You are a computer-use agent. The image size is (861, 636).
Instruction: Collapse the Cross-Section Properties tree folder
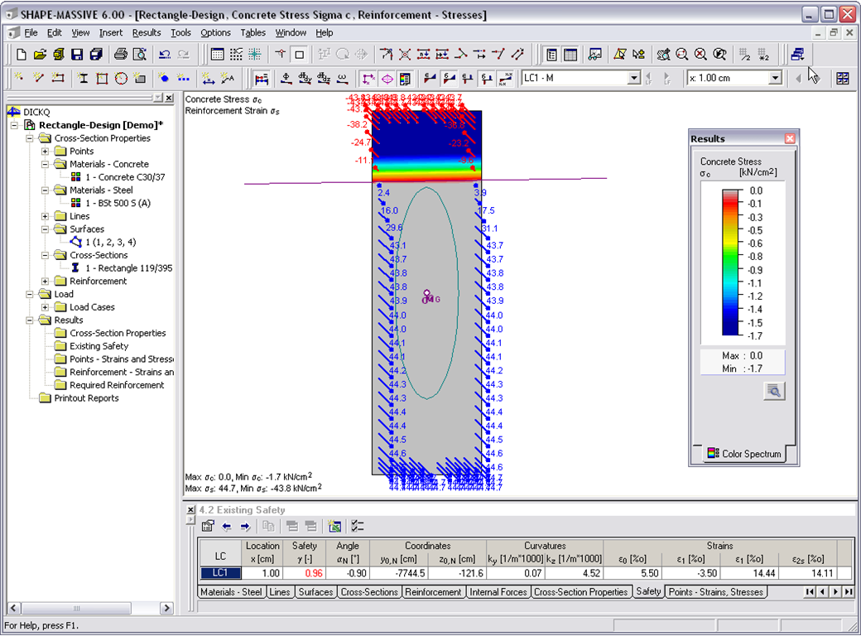(x=29, y=137)
